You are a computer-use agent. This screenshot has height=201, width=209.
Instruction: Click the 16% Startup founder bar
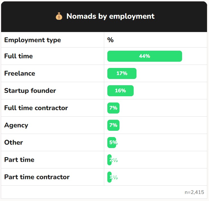click(120, 91)
